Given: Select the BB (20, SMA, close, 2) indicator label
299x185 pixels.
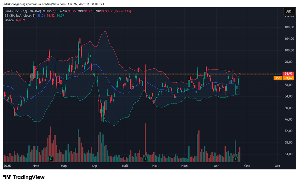Looking at the screenshot, I should pos(20,16).
